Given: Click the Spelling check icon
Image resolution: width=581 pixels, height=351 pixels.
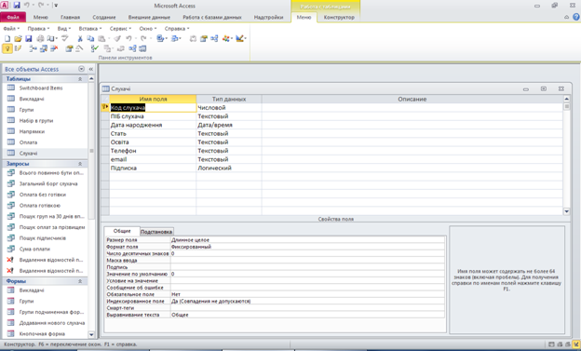Looking at the screenshot, I should 65,38.
